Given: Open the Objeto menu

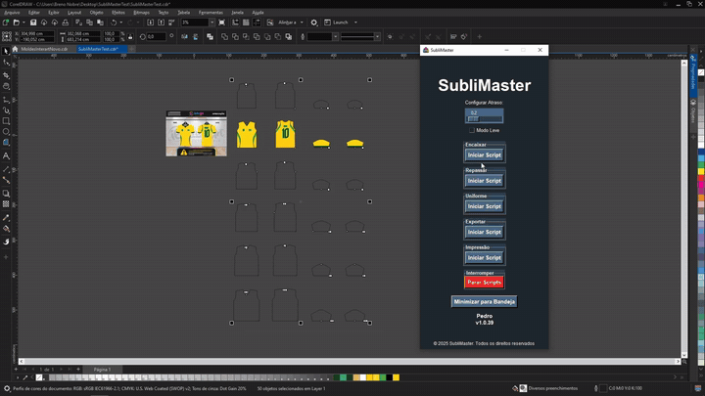Looking at the screenshot, I should coord(96,13).
